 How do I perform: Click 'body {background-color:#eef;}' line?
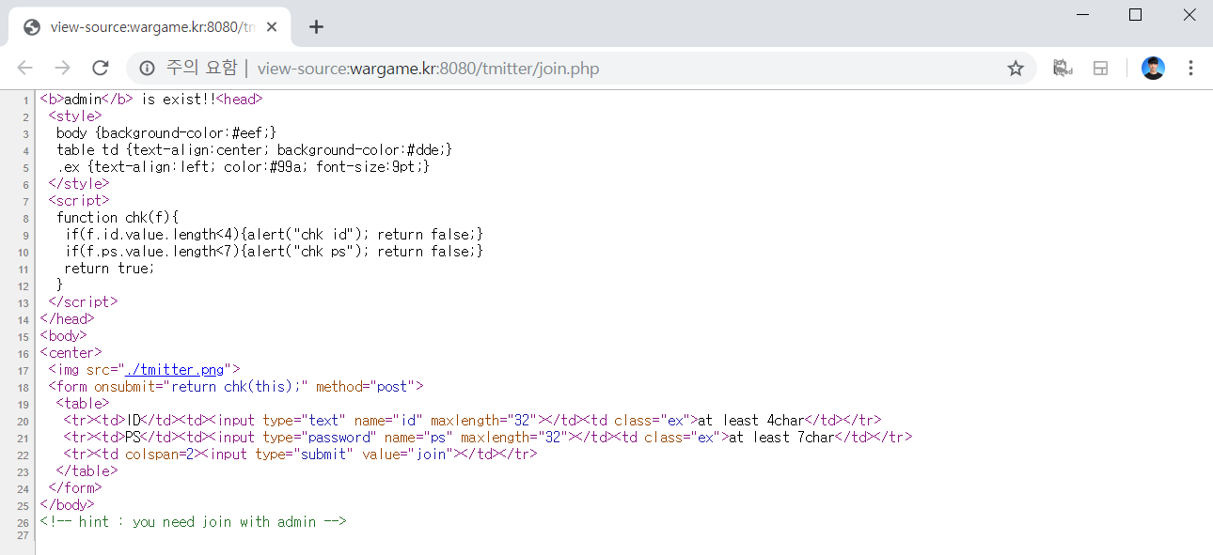pos(166,132)
